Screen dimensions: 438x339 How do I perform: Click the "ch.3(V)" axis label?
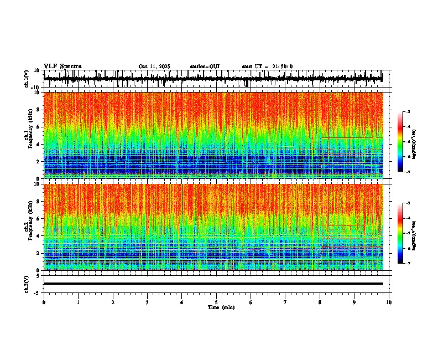click(x=27, y=284)
